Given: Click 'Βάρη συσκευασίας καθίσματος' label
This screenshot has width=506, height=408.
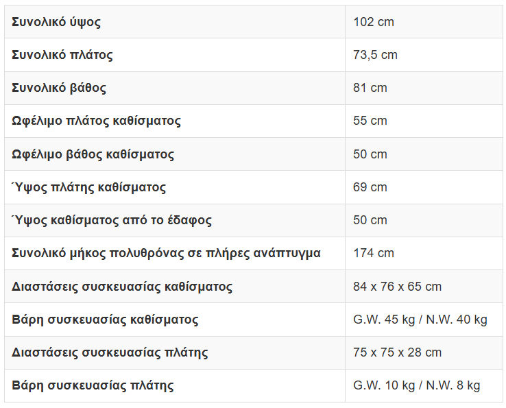Looking at the screenshot, I should pos(105,320).
